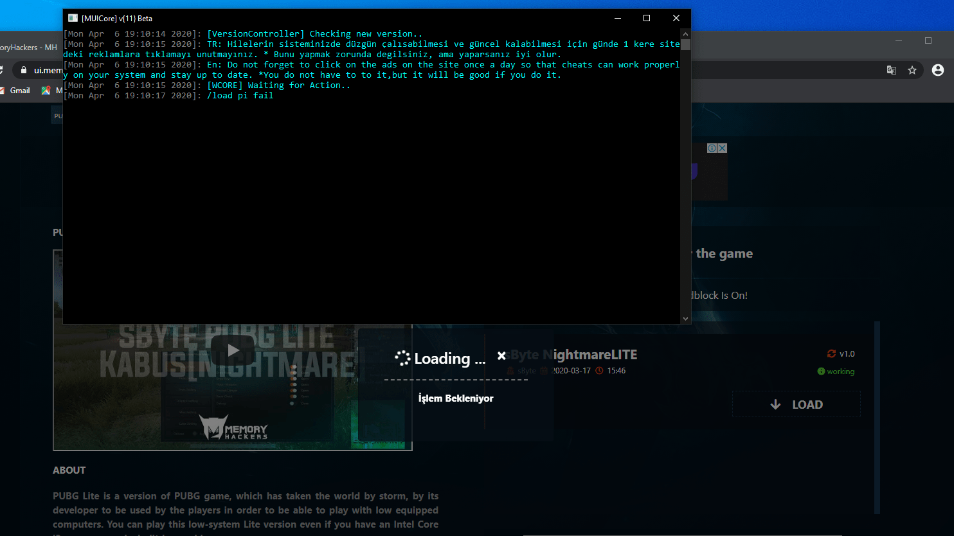Click the ad info icon

[712, 148]
